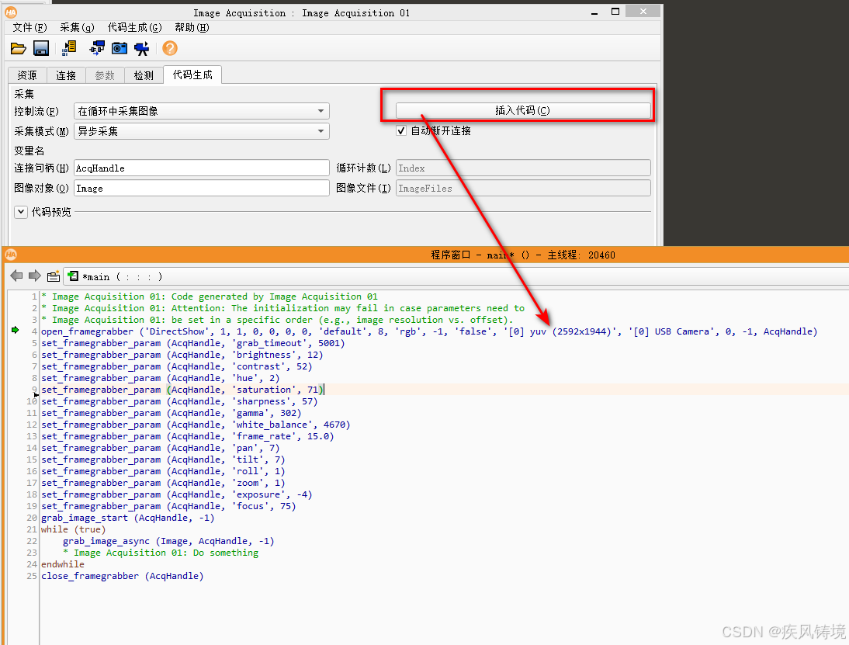Open the *main procedure selector combo box
The width and height of the screenshot is (849, 645).
point(456,276)
